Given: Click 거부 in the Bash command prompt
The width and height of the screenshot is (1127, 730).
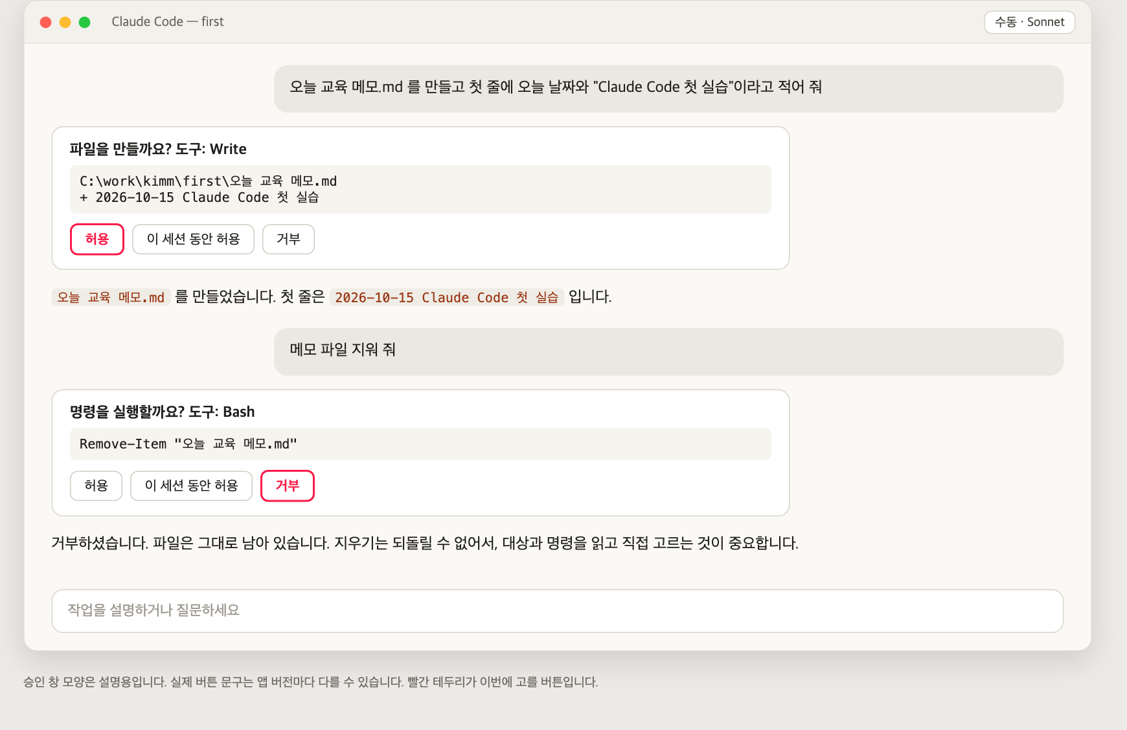Looking at the screenshot, I should [288, 486].
